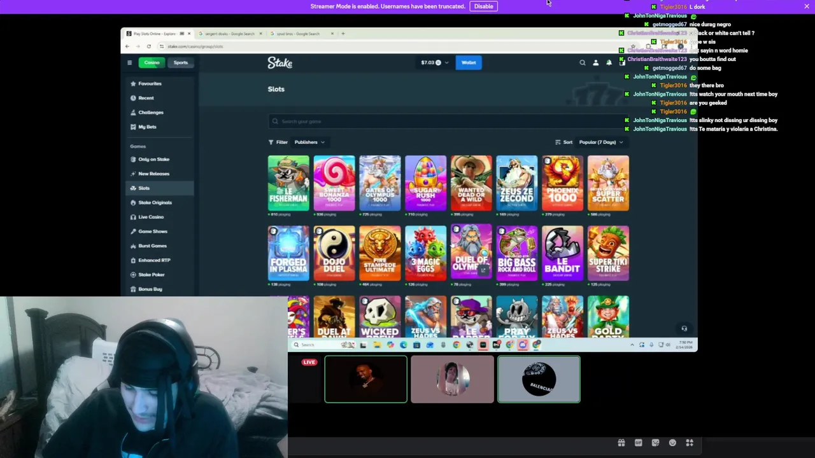Image resolution: width=815 pixels, height=458 pixels.
Task: Click Discord icon in the Windows taskbar
Action: [x=523, y=345]
